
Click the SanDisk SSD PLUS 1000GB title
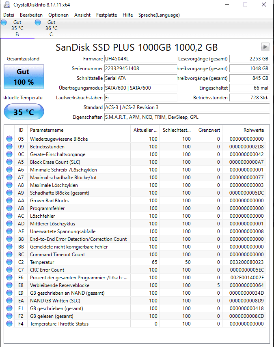[136, 47]
